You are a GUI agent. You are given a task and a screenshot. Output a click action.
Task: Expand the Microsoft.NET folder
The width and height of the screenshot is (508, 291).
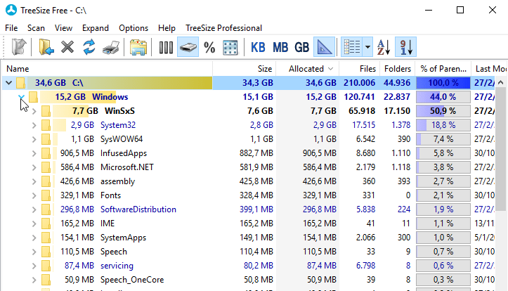(x=34, y=167)
